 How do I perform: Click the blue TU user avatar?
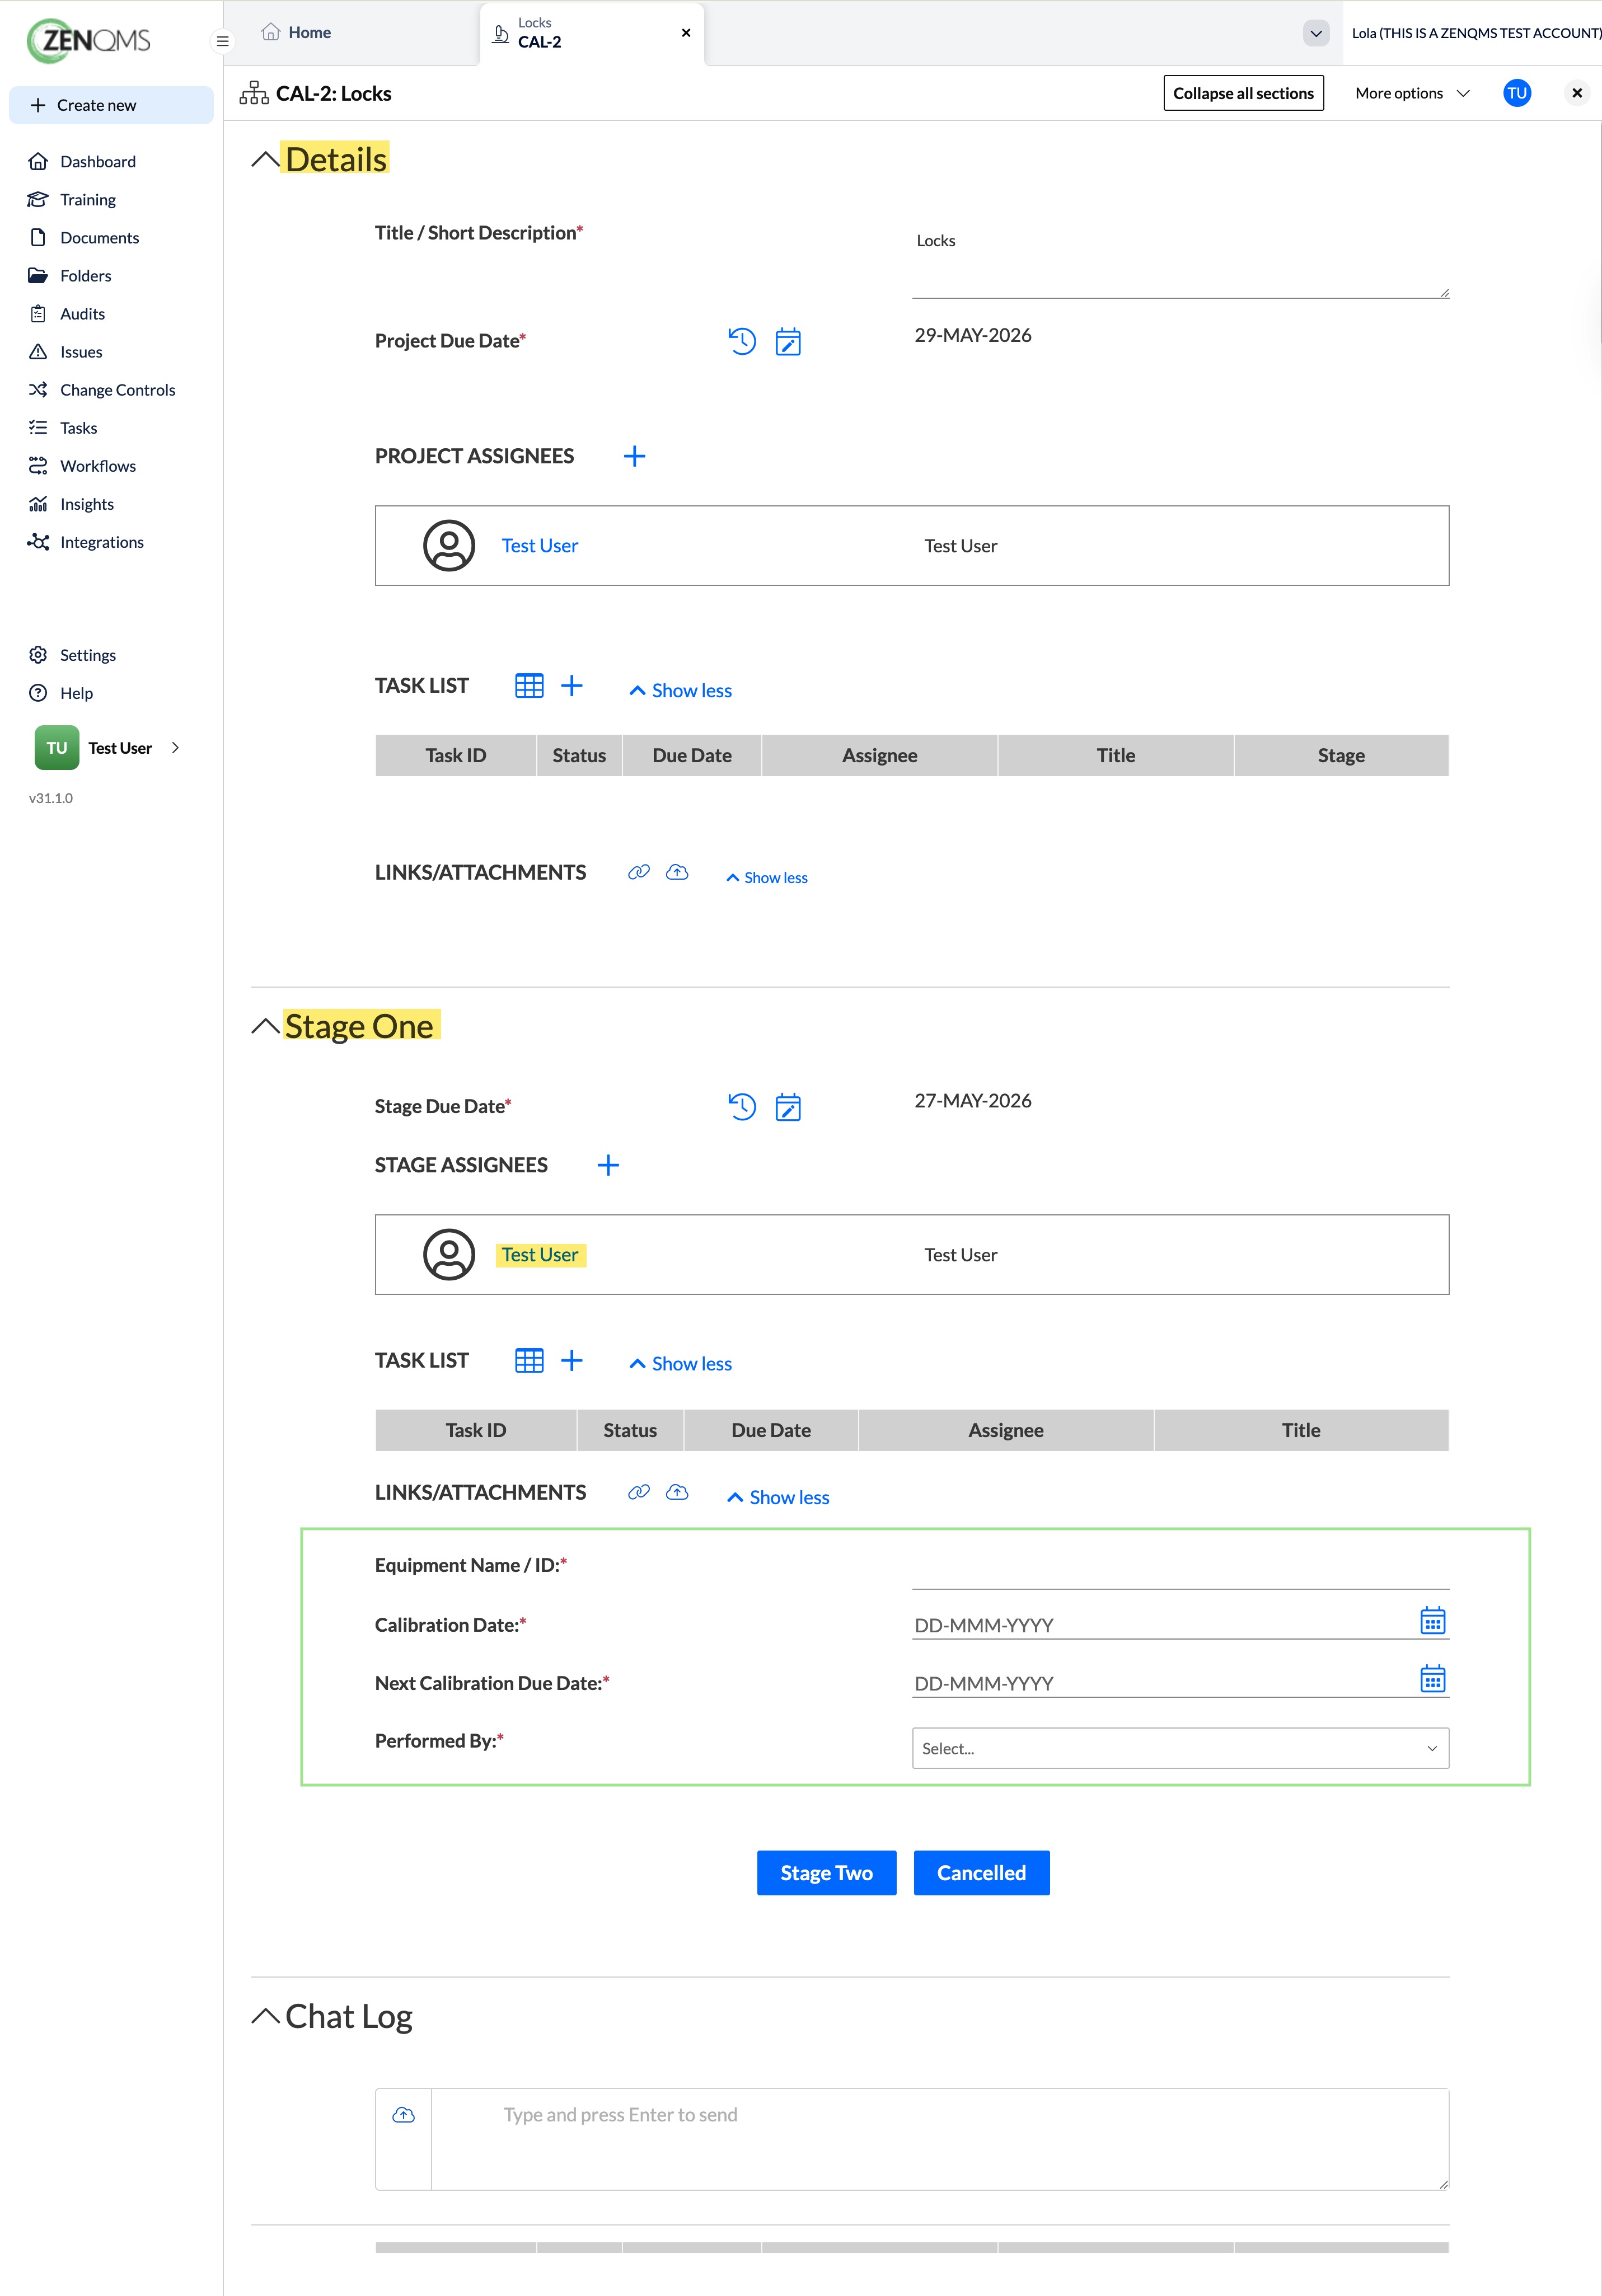[1516, 93]
